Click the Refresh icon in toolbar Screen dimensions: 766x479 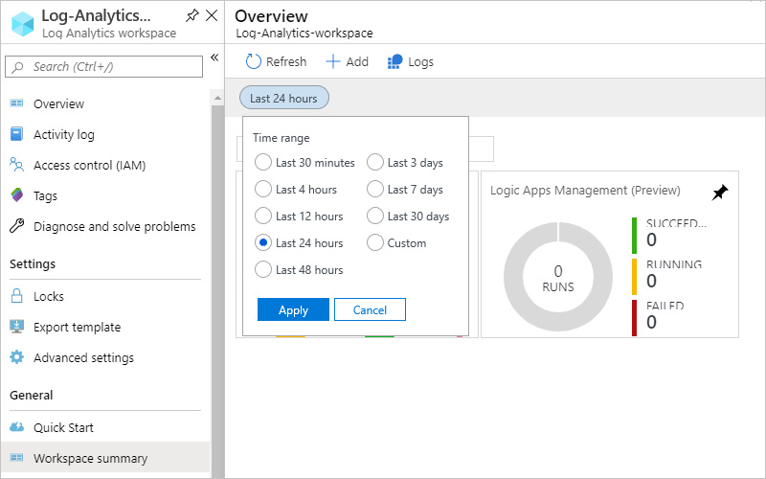(254, 61)
